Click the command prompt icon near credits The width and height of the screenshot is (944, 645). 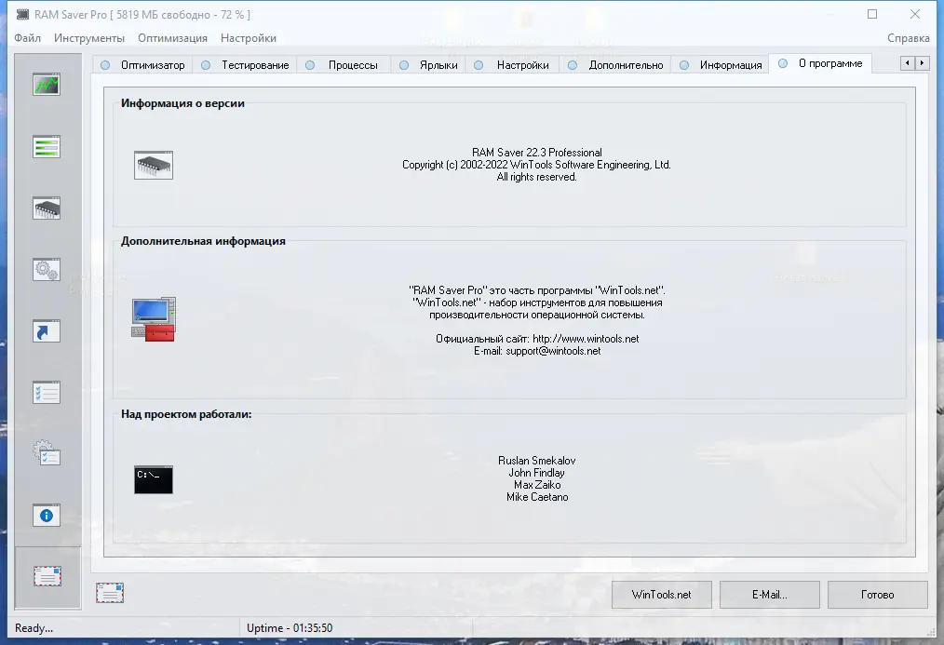[154, 479]
